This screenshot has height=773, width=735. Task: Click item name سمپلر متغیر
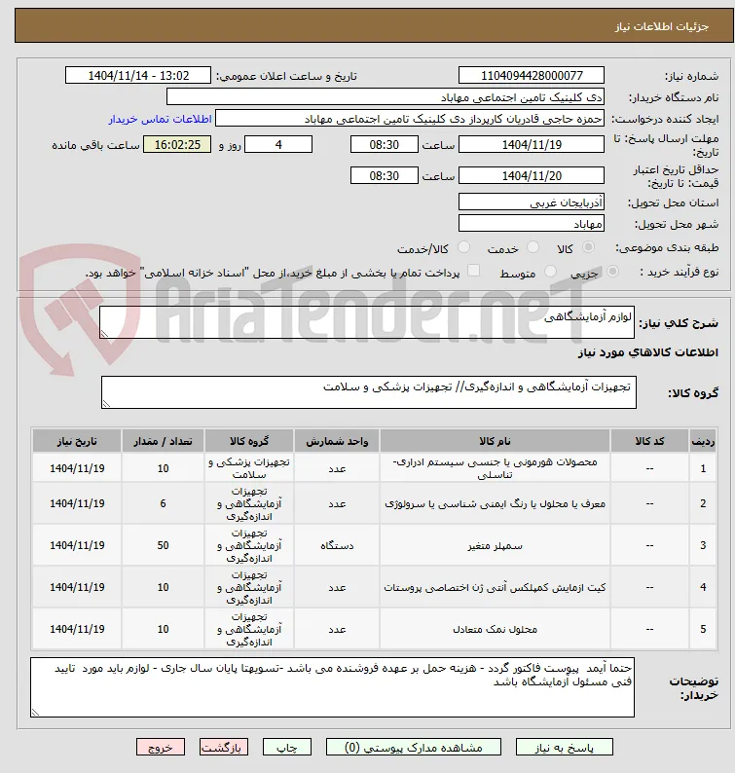click(495, 546)
